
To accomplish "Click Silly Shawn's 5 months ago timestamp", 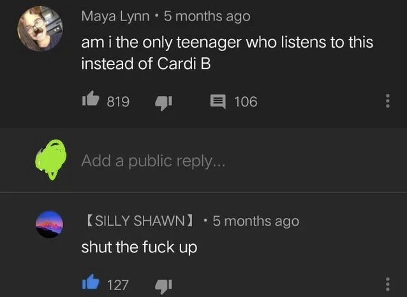I will click(256, 222).
